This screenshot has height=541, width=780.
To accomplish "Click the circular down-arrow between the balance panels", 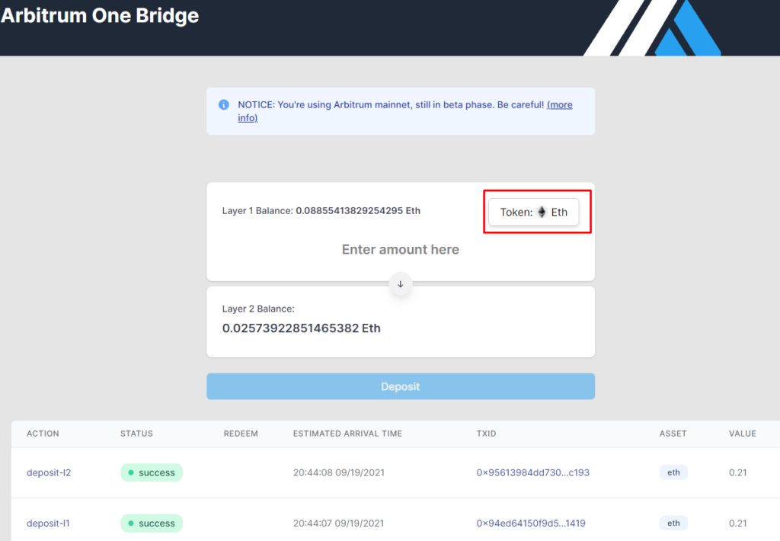I will (x=400, y=284).
